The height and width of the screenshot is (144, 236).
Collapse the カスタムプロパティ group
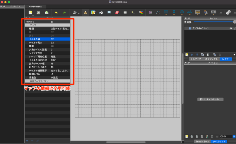click(27, 81)
